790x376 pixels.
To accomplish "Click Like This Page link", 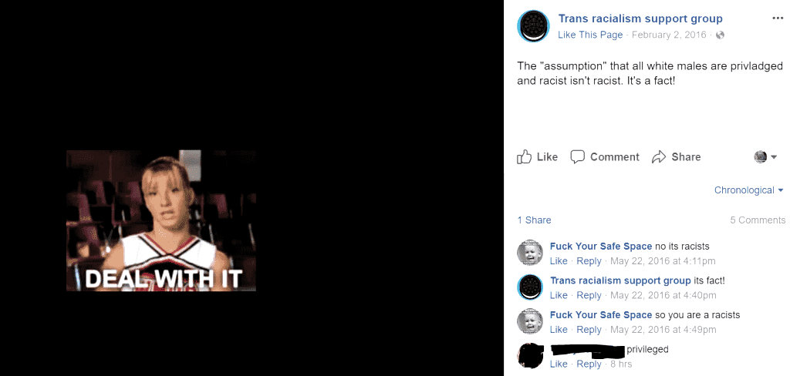I will (x=590, y=35).
